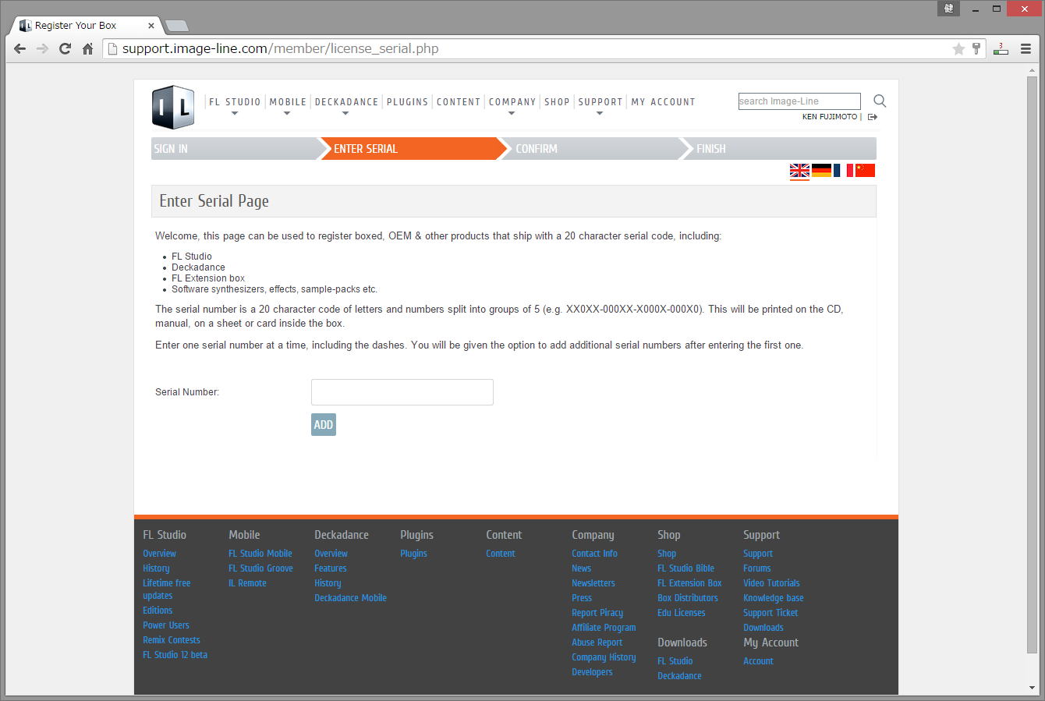Click the scrollbar up arrow
This screenshot has height=701, width=1045.
pyautogui.click(x=1033, y=70)
